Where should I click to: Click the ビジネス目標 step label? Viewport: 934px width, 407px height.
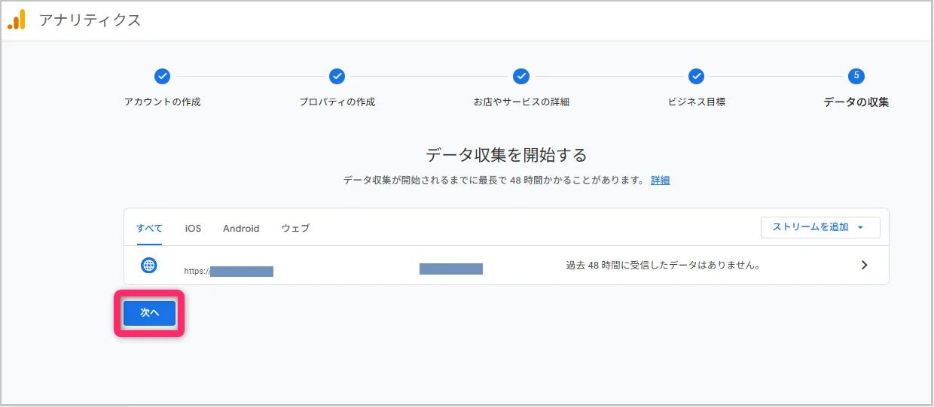click(x=697, y=102)
